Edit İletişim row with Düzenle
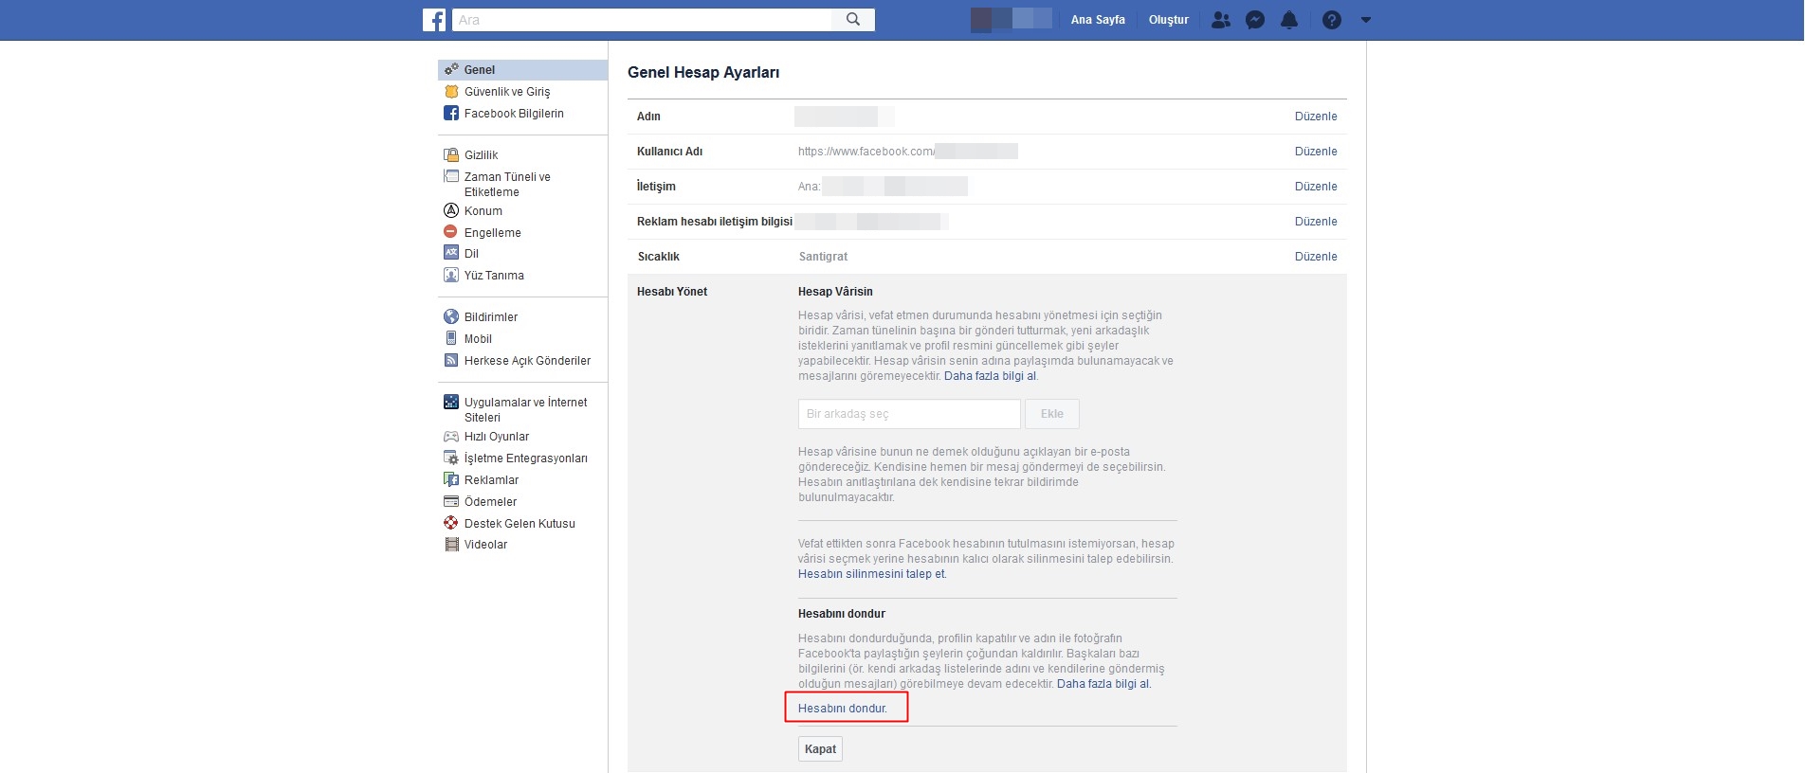The height and width of the screenshot is (773, 1805). point(1316,187)
